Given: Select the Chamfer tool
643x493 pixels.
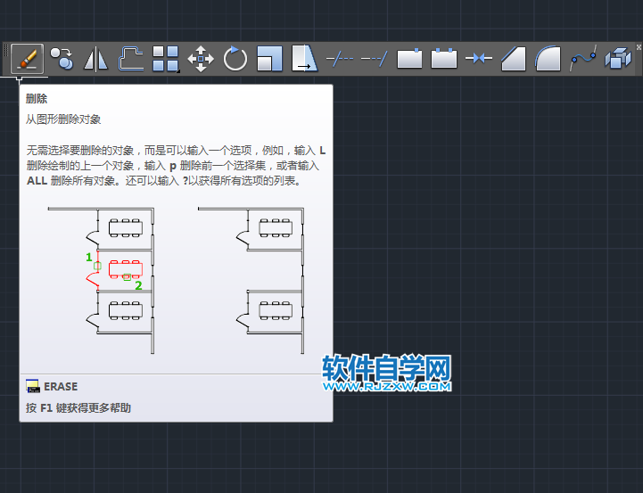Looking at the screenshot, I should click(514, 59).
